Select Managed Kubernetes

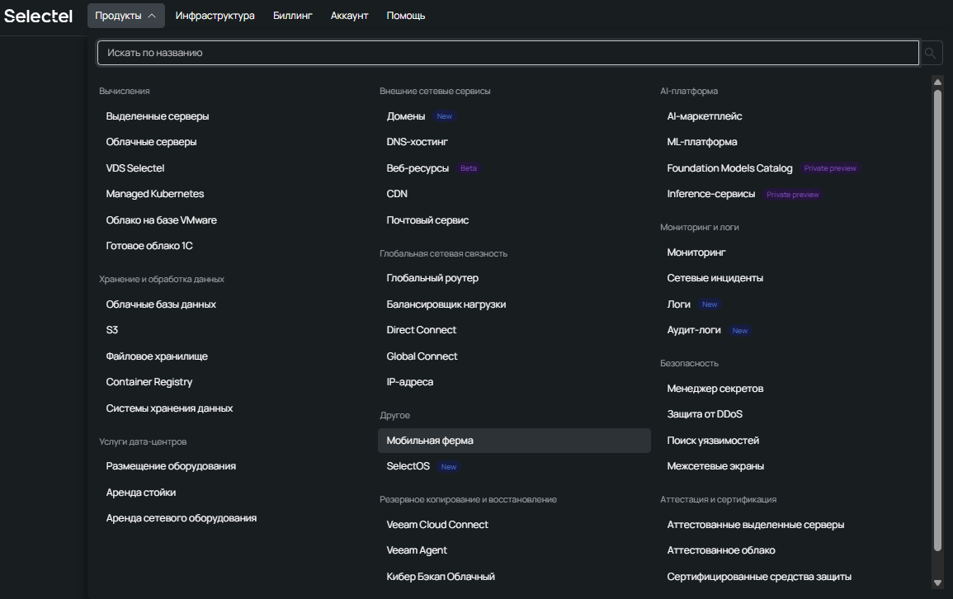coord(155,194)
